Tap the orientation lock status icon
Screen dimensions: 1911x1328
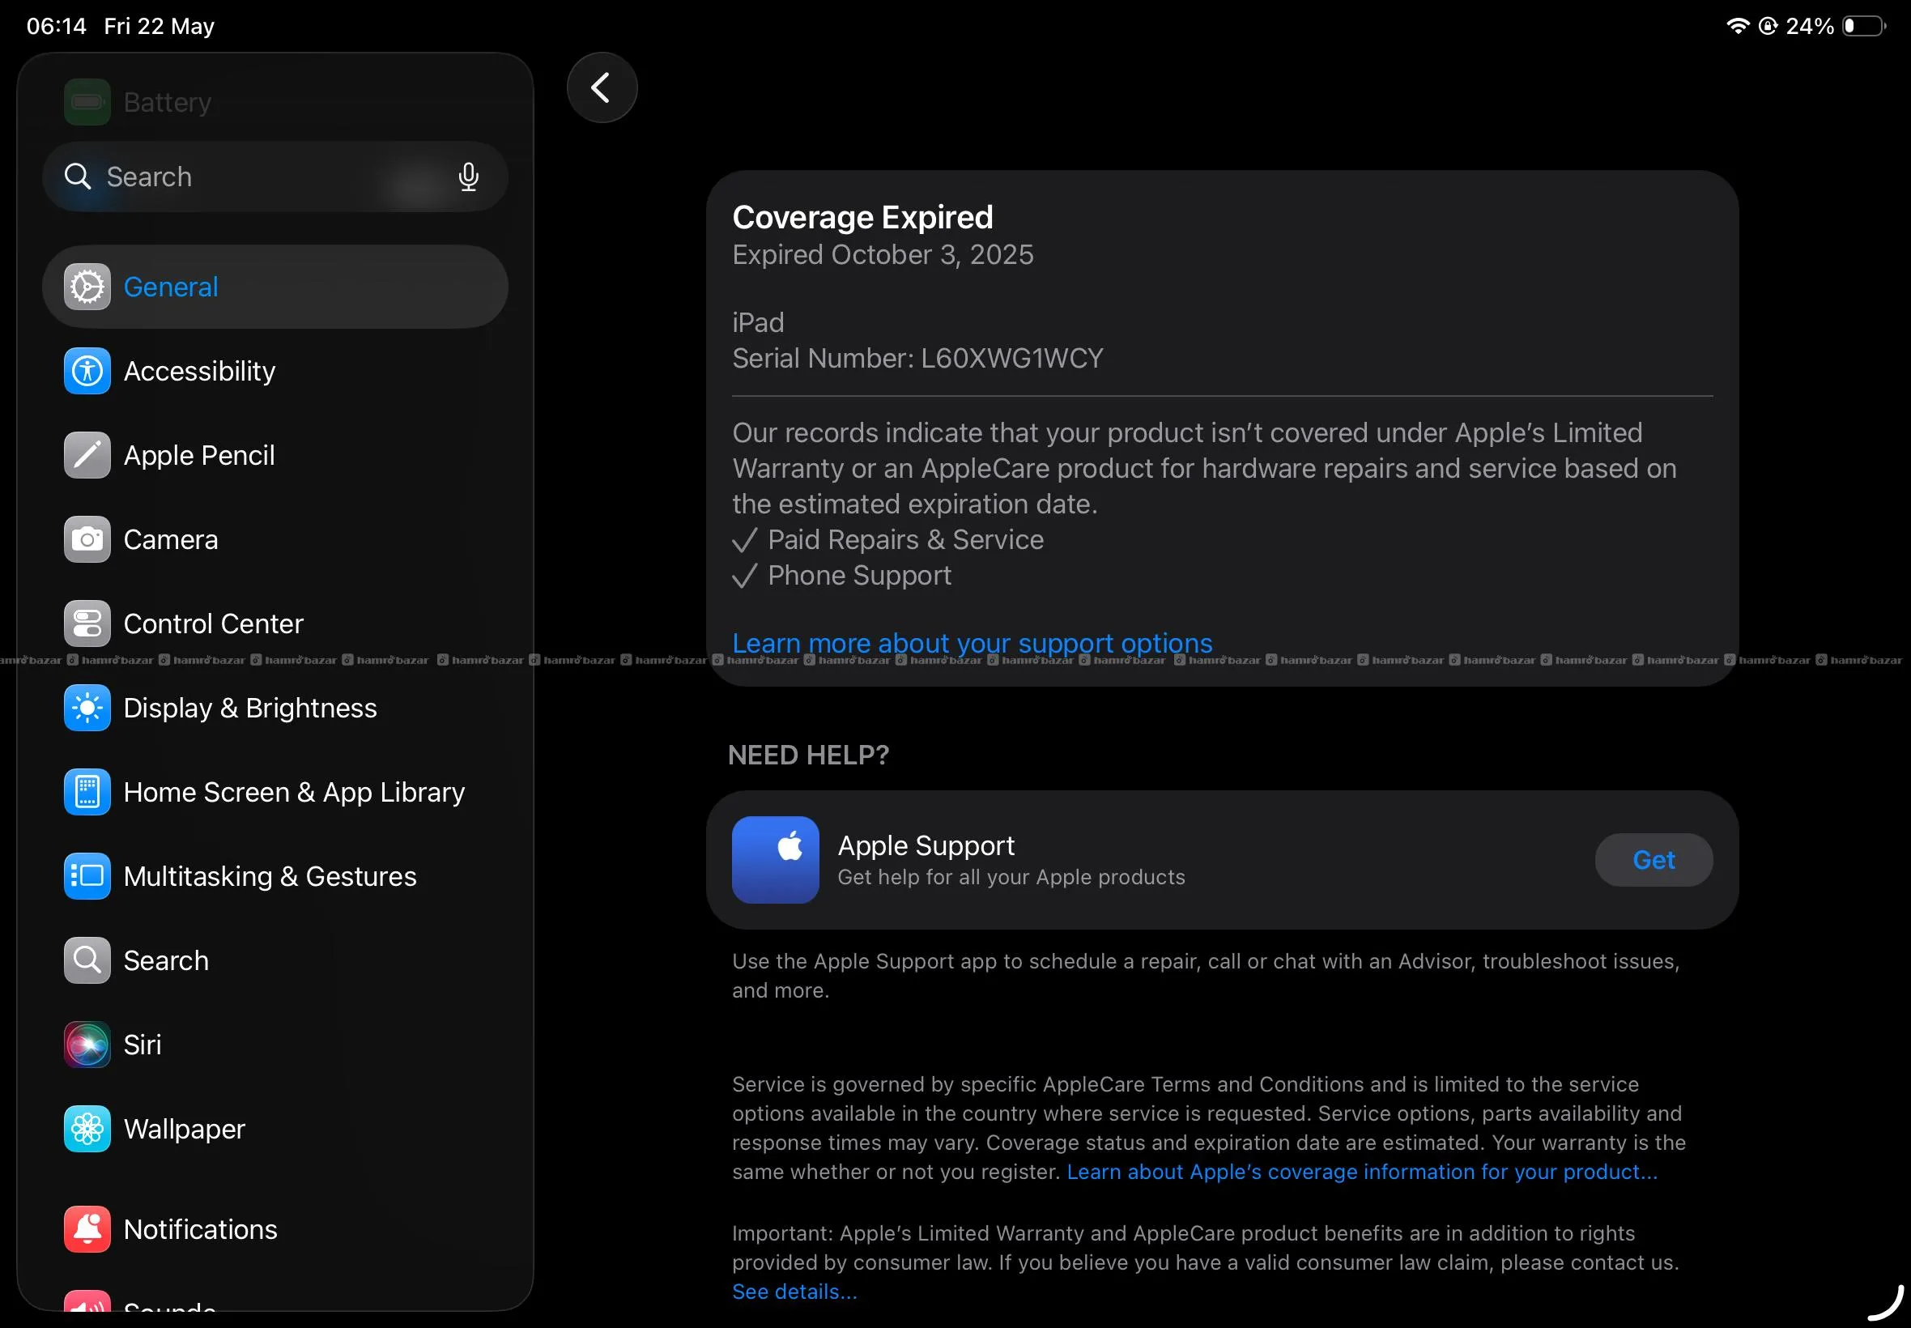click(1768, 26)
